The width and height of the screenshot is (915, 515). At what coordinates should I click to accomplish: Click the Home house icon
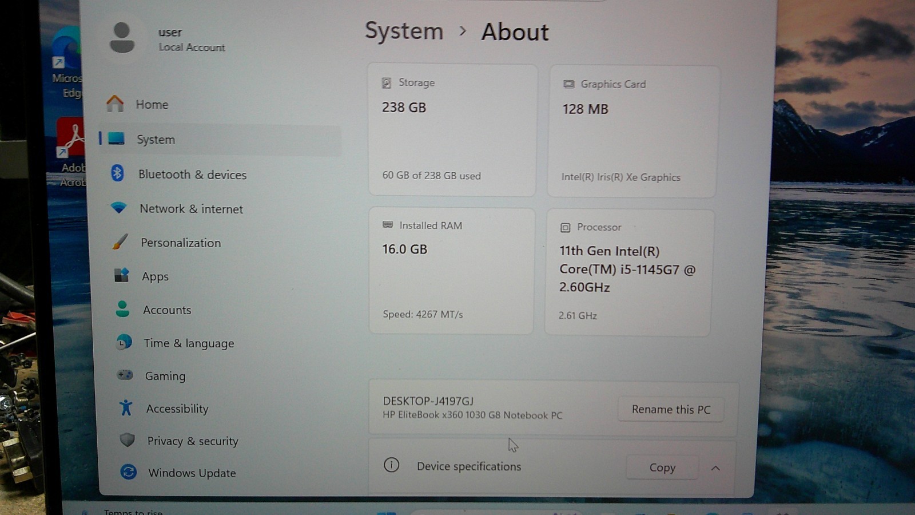pos(115,104)
